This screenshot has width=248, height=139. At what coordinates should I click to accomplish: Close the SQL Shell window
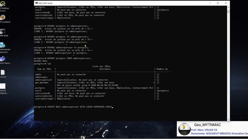pyautogui.click(x=226, y=3)
